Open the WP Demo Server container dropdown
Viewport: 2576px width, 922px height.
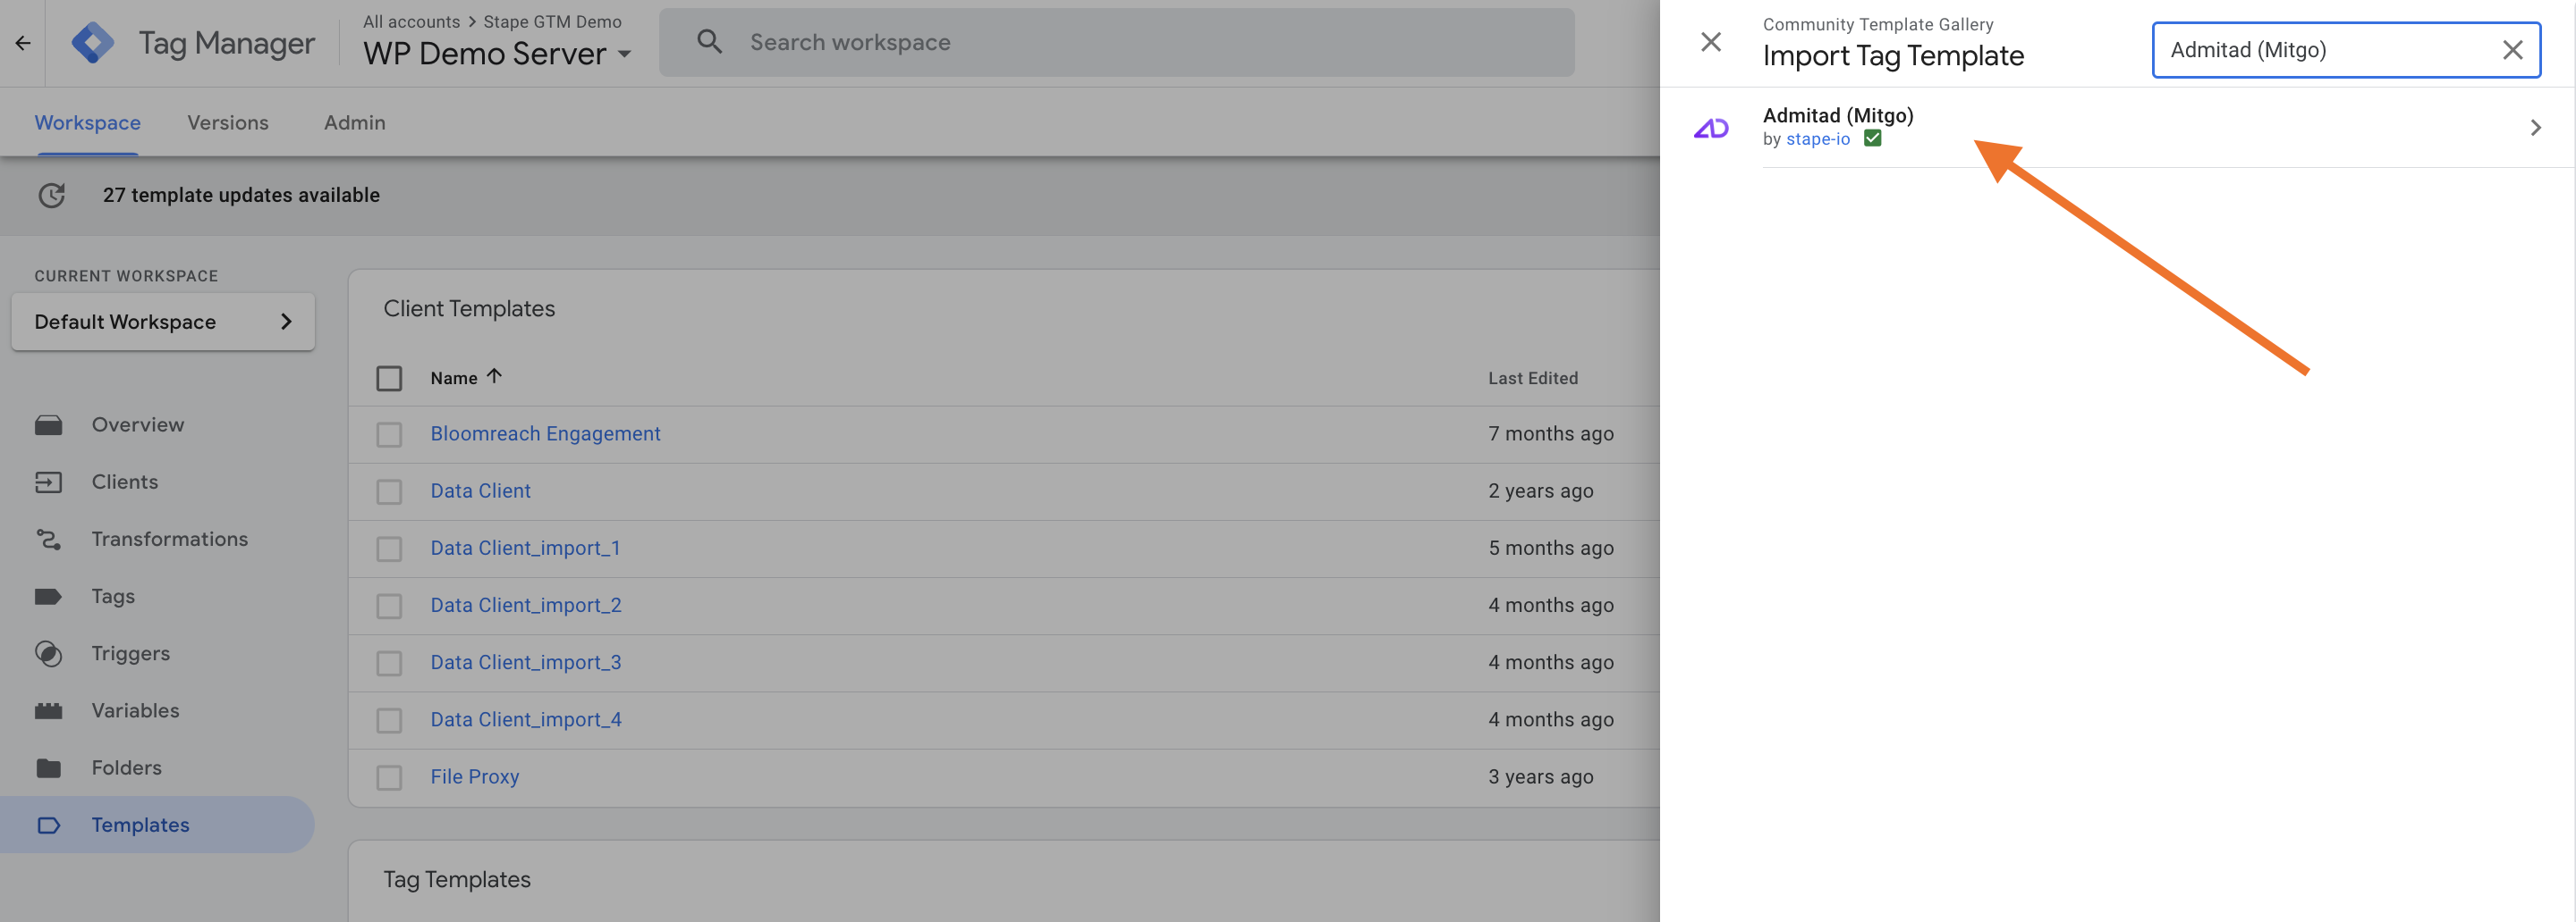click(497, 53)
